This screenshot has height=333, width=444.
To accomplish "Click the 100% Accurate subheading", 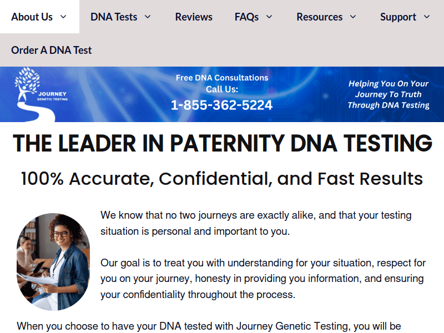I will [x=222, y=179].
